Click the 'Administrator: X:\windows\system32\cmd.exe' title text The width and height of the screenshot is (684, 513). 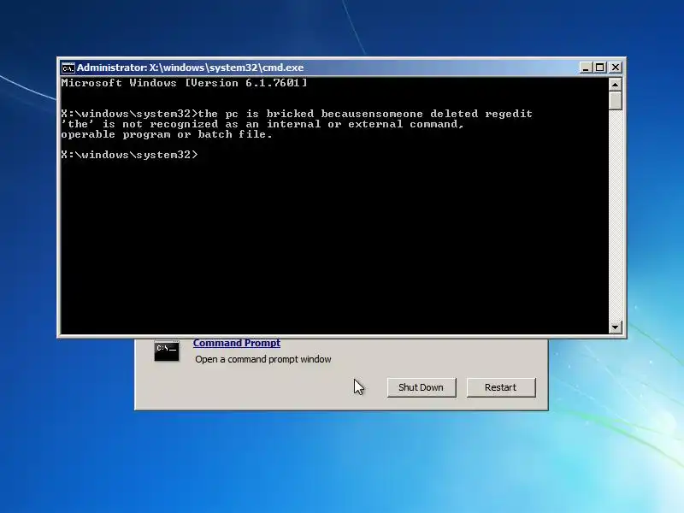(x=190, y=68)
